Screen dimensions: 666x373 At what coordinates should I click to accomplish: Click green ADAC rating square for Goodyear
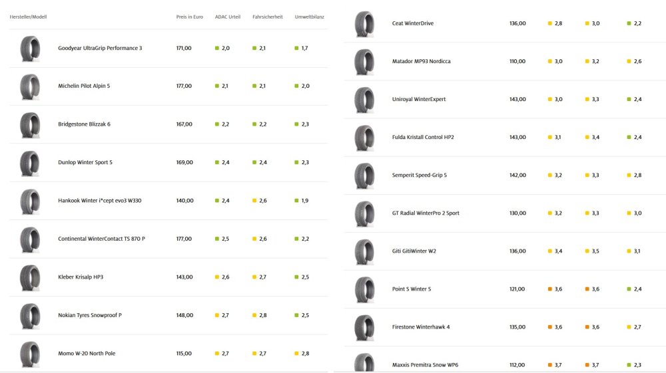pyautogui.click(x=217, y=49)
